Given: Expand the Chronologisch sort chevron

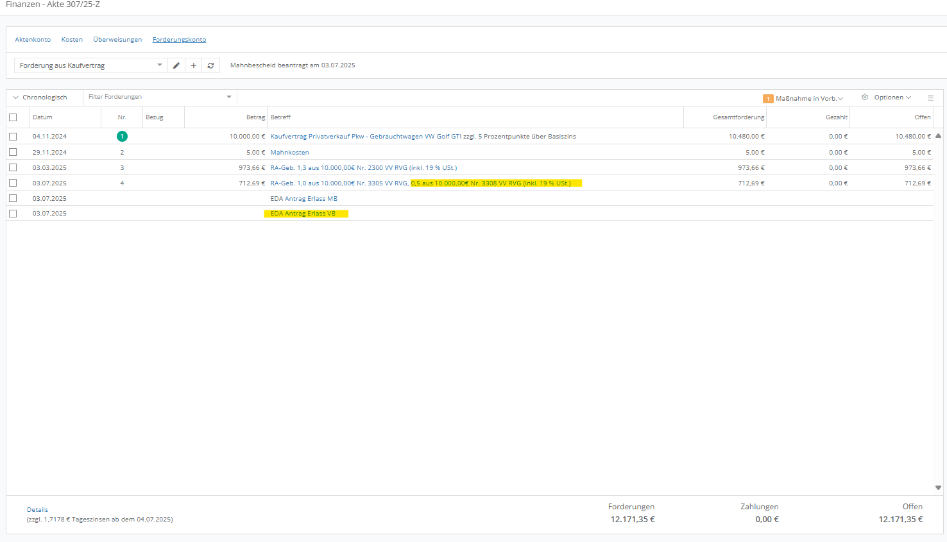Looking at the screenshot, I should click(16, 97).
